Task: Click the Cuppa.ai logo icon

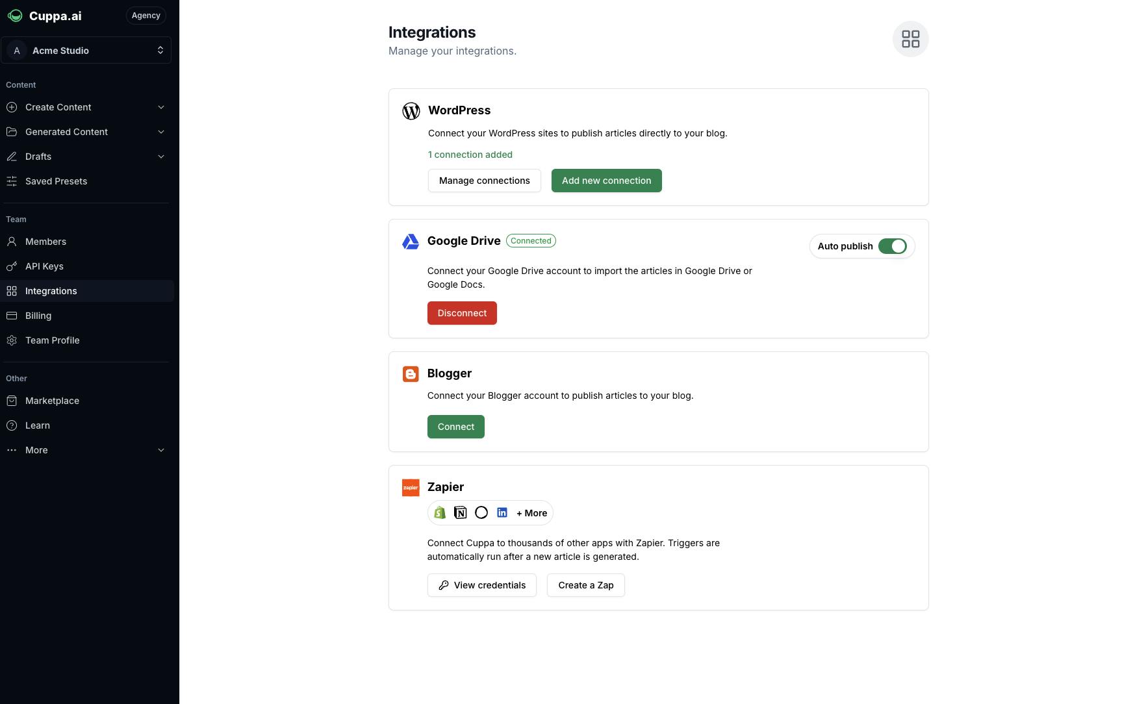Action: click(15, 16)
